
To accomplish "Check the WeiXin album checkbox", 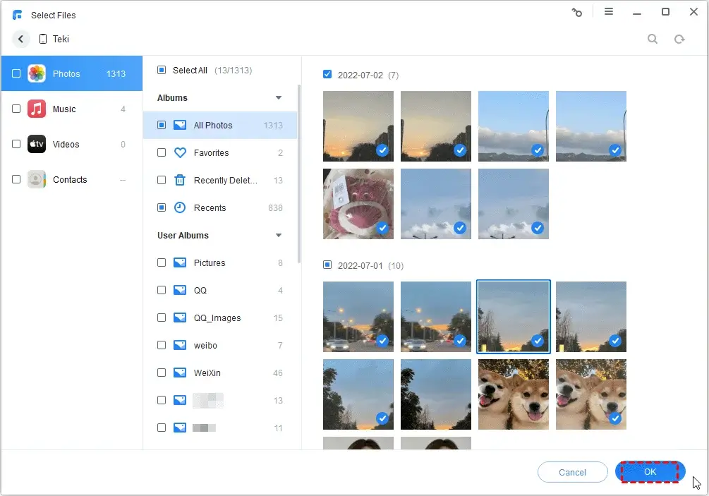I will (161, 373).
